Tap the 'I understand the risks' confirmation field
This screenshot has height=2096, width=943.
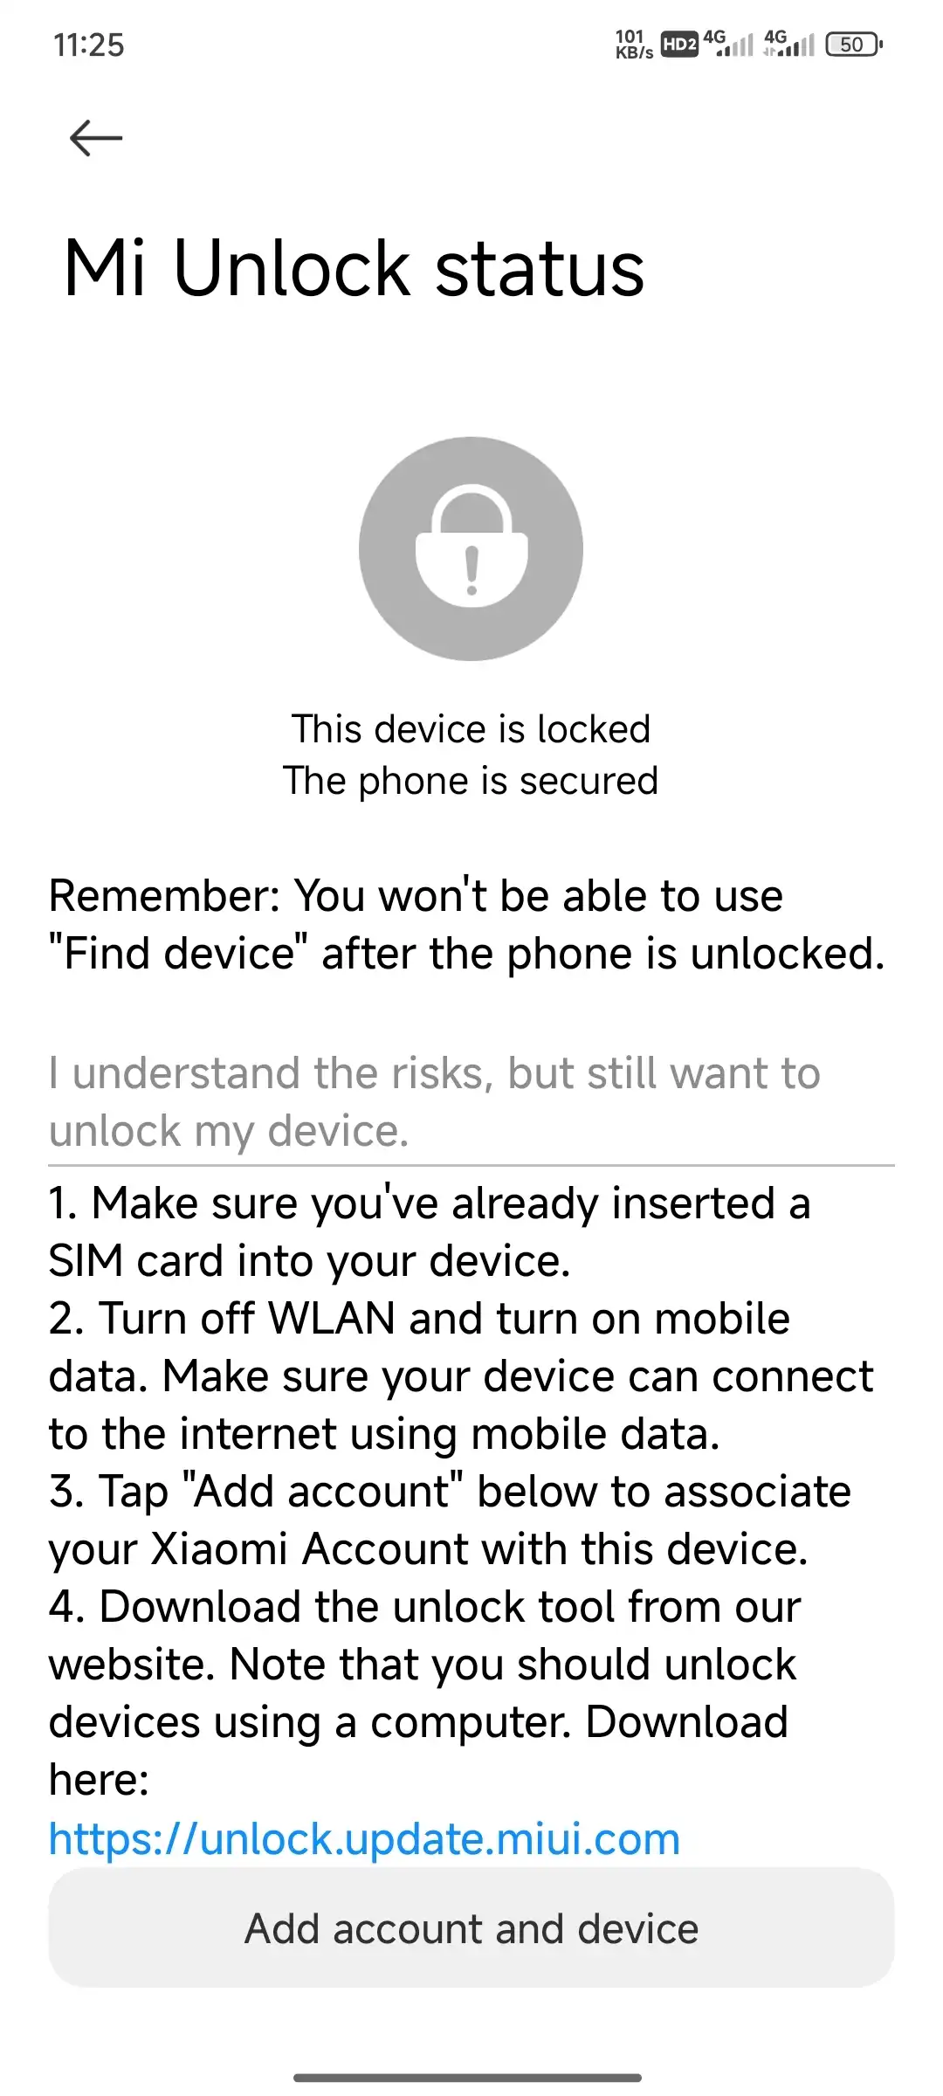[x=471, y=1102]
